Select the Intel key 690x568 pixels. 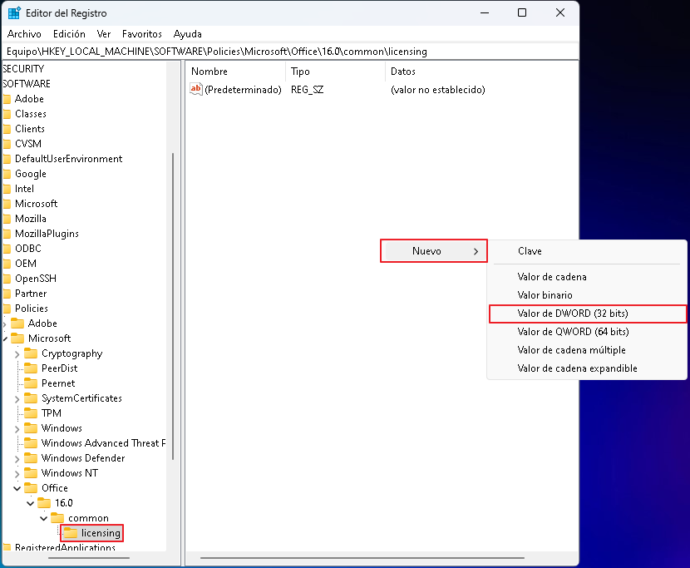pyautogui.click(x=24, y=189)
